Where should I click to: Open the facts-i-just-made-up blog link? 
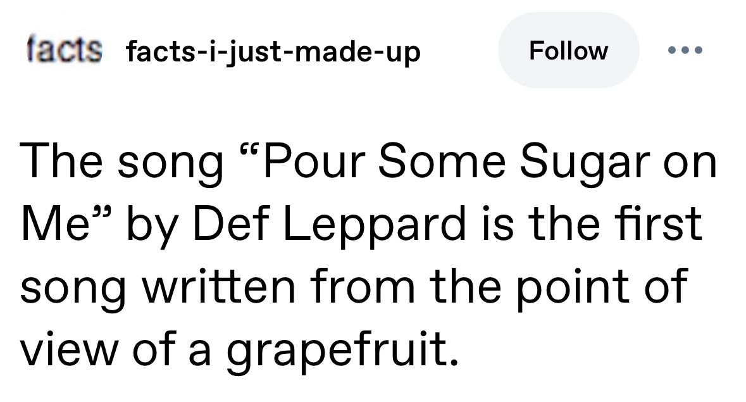tap(273, 51)
